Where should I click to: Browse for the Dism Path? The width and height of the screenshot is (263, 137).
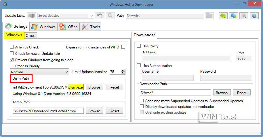(x=94, y=87)
